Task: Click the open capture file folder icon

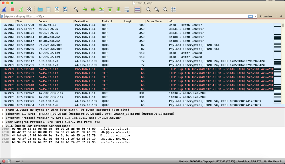Action: click(40, 9)
